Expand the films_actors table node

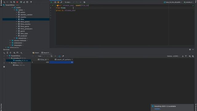click(16, 22)
